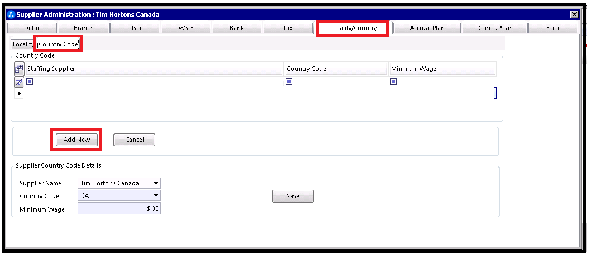Screen dimensions: 589x258
Task: Click the Supplier Administration app icon in title bar
Action: tap(11, 15)
